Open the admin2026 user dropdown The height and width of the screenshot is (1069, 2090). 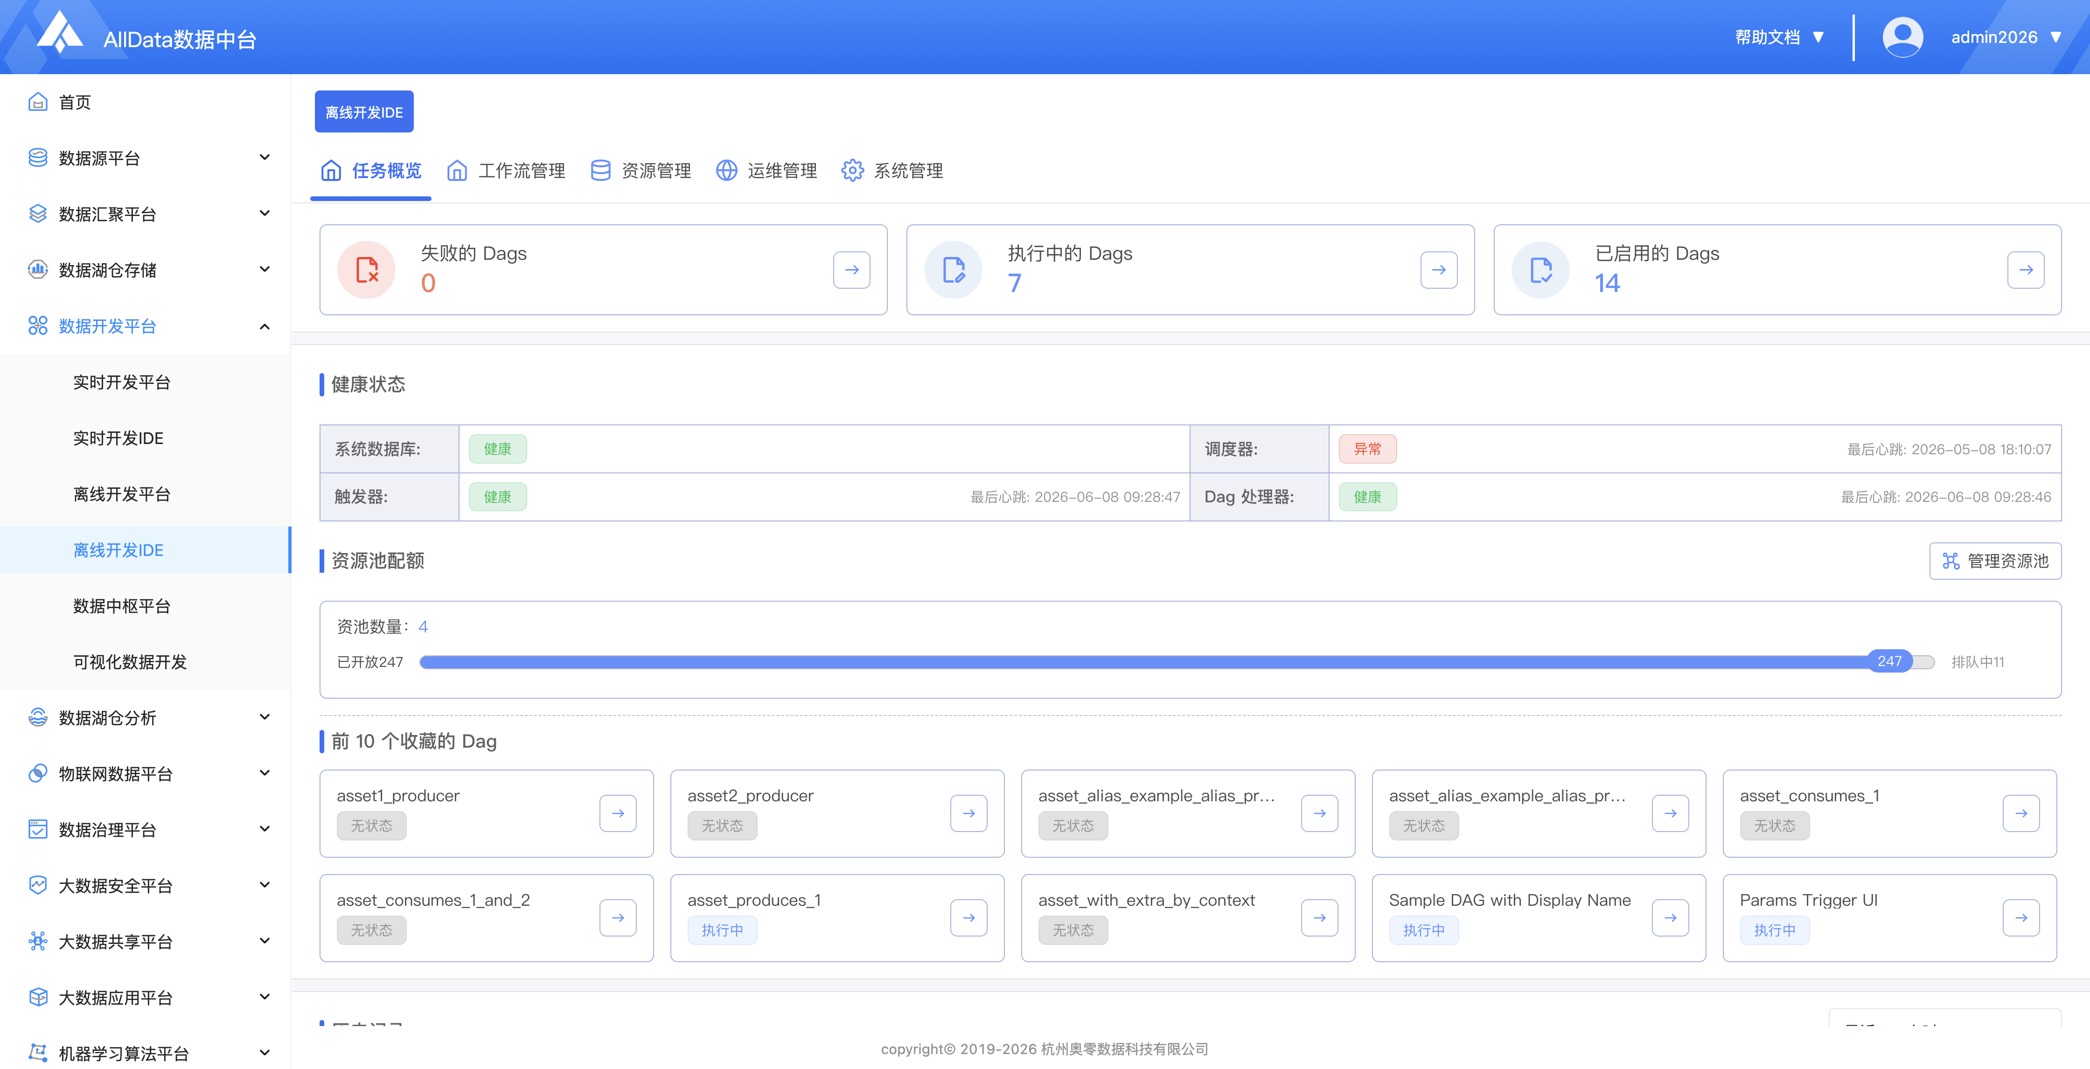pos(2006,37)
